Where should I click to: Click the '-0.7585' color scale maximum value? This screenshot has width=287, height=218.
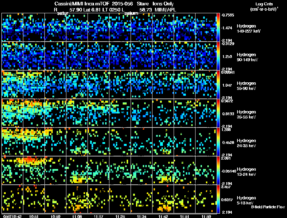pos(227,15)
